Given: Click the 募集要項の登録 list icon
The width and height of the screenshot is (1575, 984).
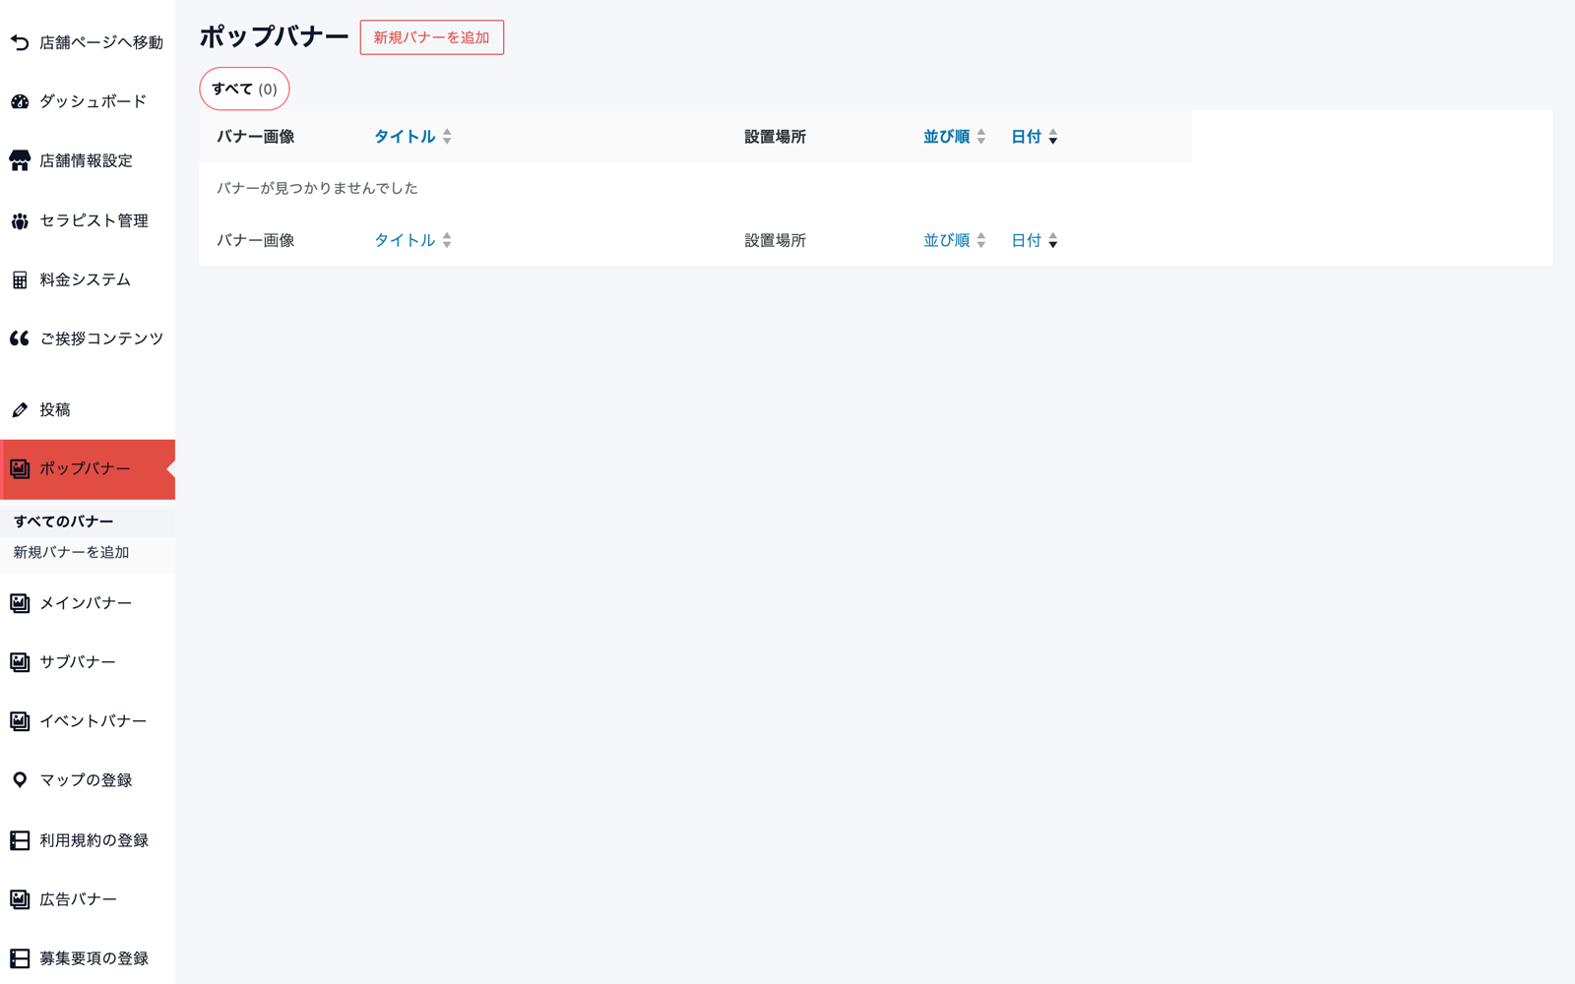Looking at the screenshot, I should (x=20, y=958).
